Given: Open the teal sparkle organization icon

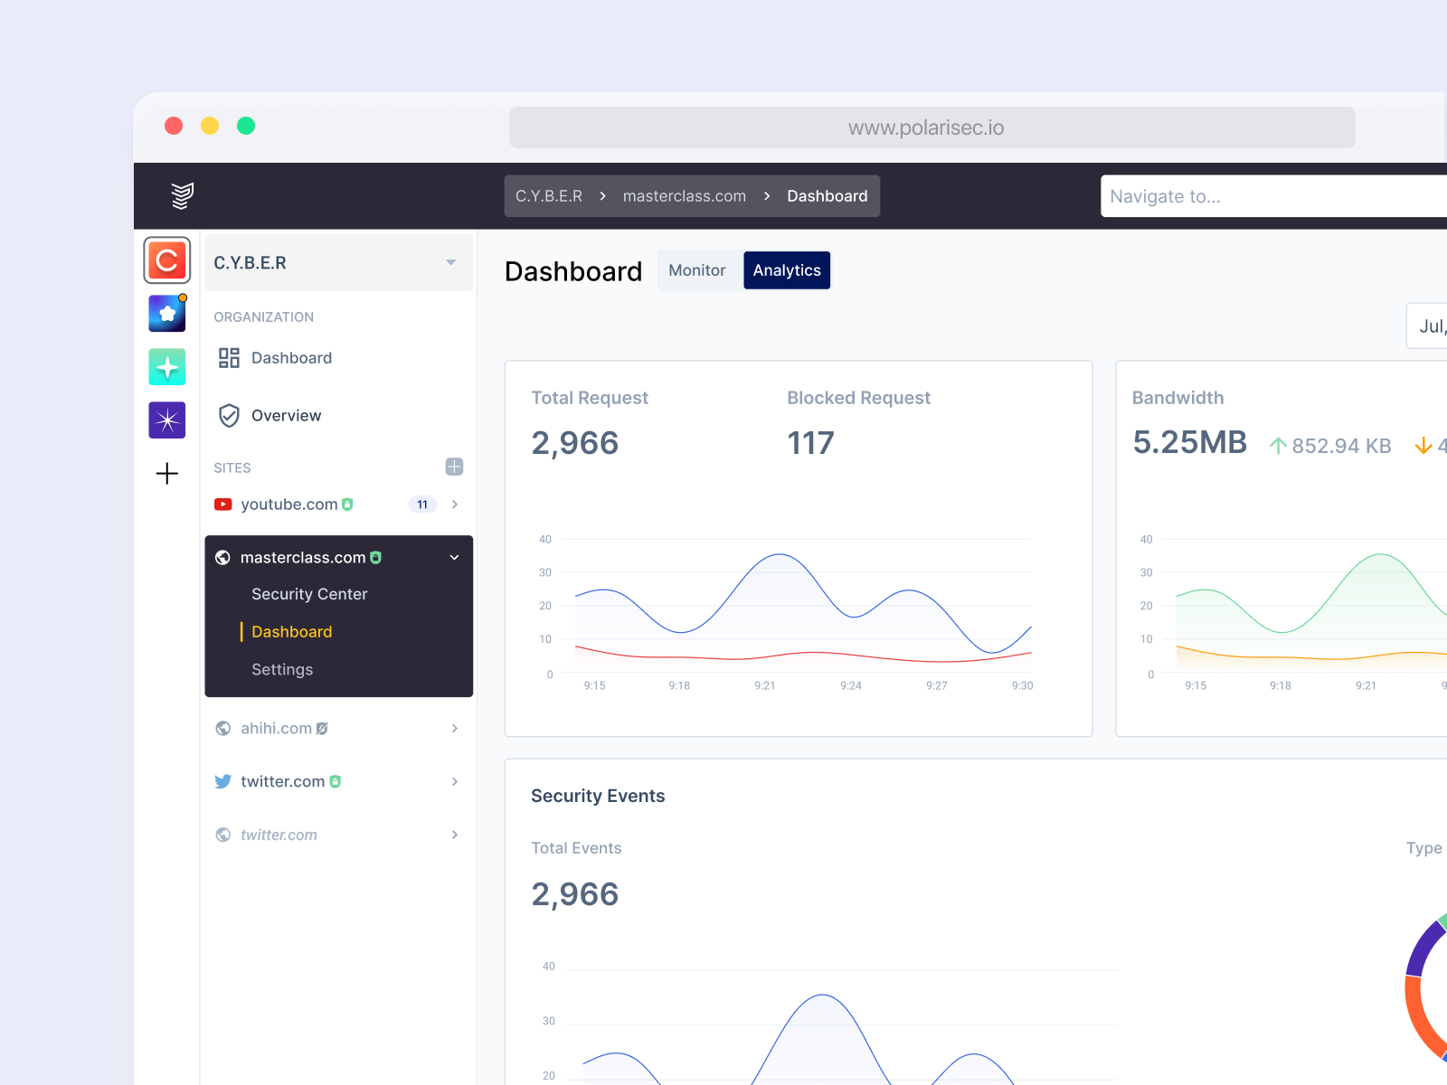Looking at the screenshot, I should click(x=167, y=367).
